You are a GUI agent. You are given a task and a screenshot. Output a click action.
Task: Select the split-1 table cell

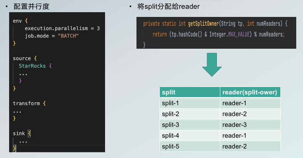190,103
